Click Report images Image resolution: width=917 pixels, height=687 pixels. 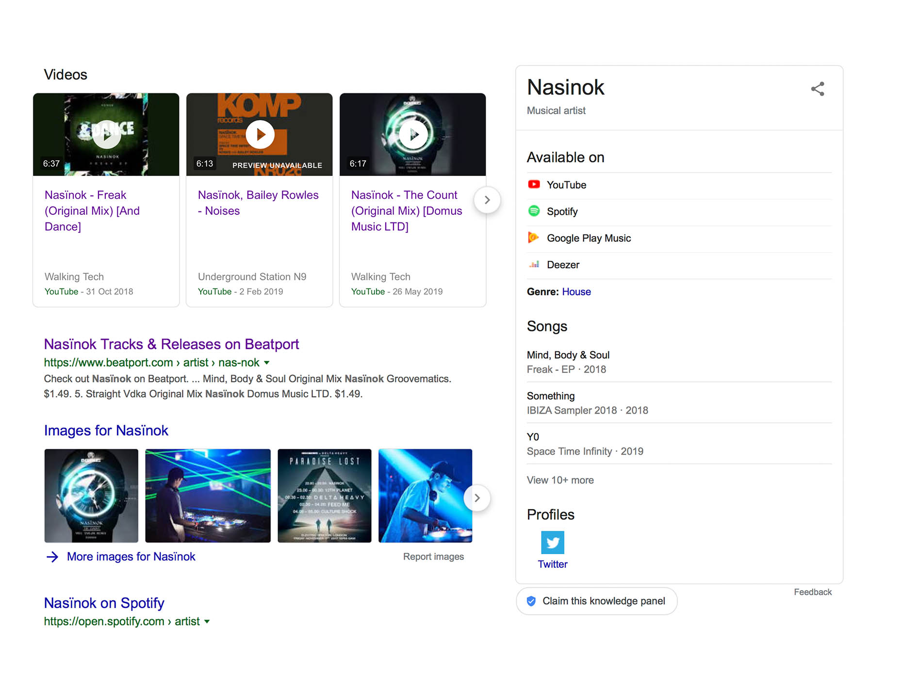pos(433,557)
